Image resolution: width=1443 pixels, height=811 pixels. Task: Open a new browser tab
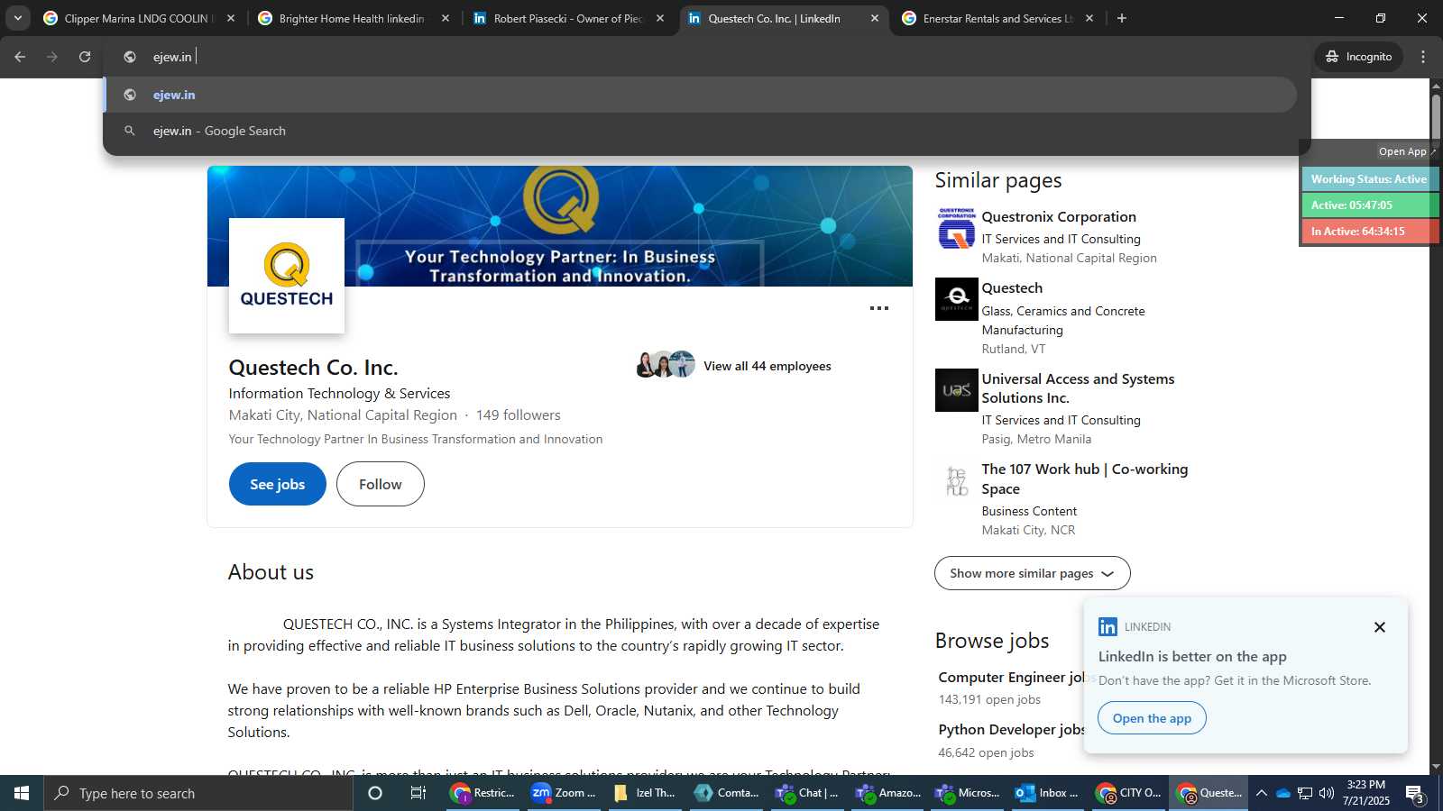tap(1122, 18)
